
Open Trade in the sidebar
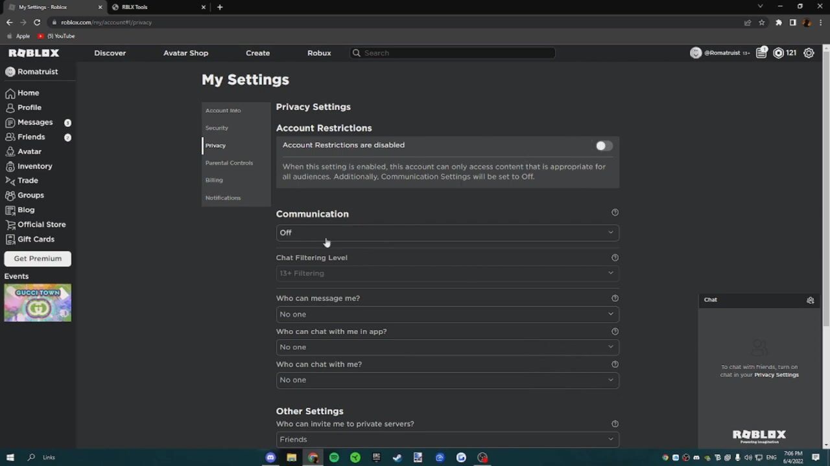click(22, 181)
